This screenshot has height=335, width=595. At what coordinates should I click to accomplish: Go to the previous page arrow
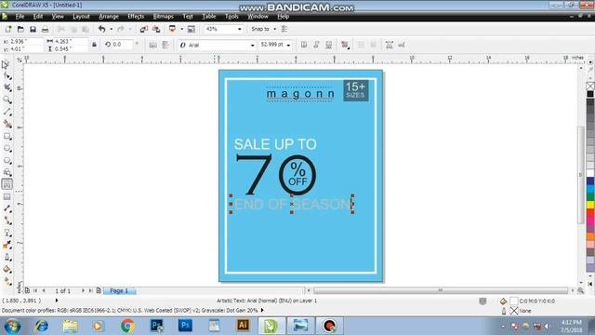tap(44, 290)
